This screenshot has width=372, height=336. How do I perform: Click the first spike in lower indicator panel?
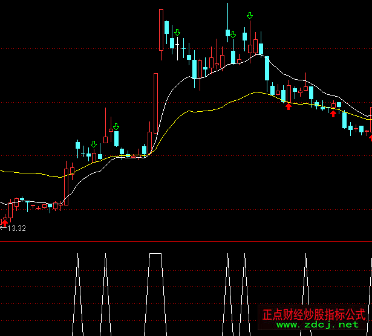[x=77, y=256]
